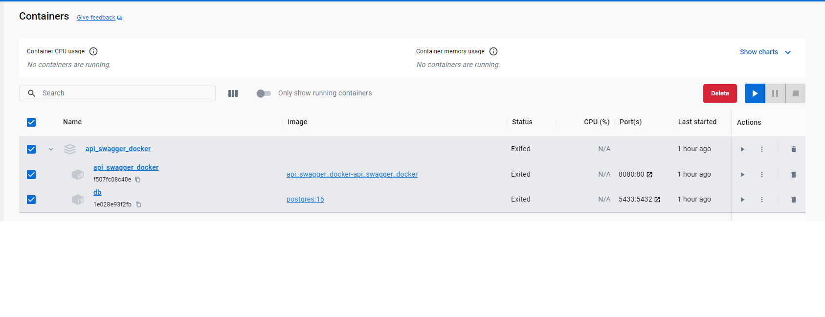Click the Container memory usage info icon
The width and height of the screenshot is (825, 317).
493,51
